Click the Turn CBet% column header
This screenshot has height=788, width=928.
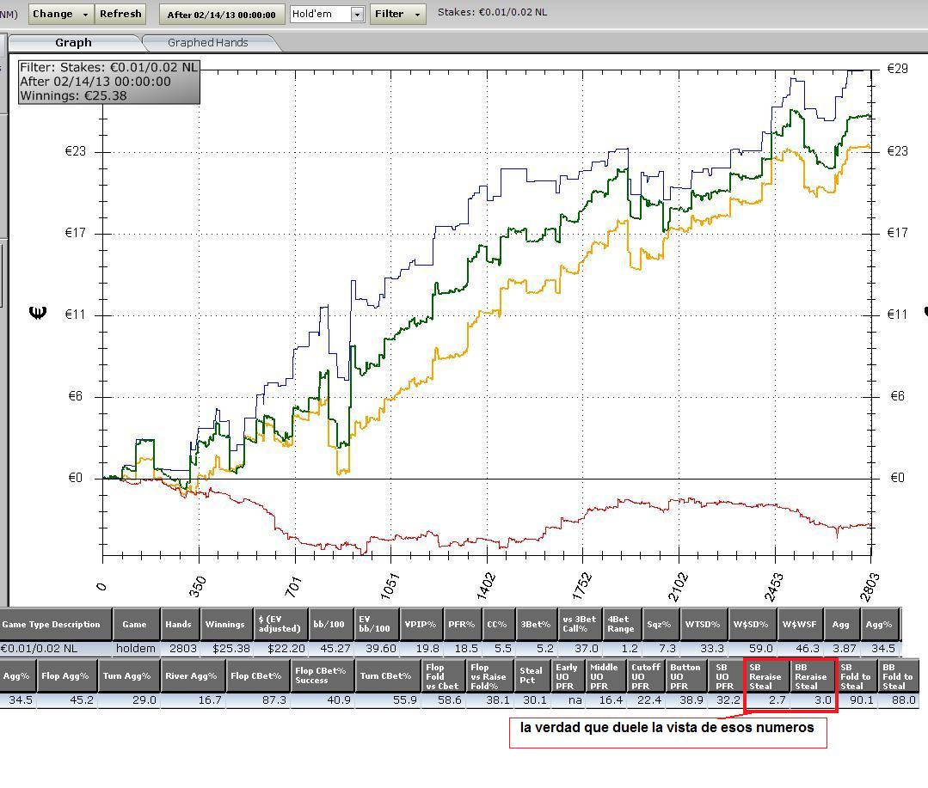[x=388, y=676]
